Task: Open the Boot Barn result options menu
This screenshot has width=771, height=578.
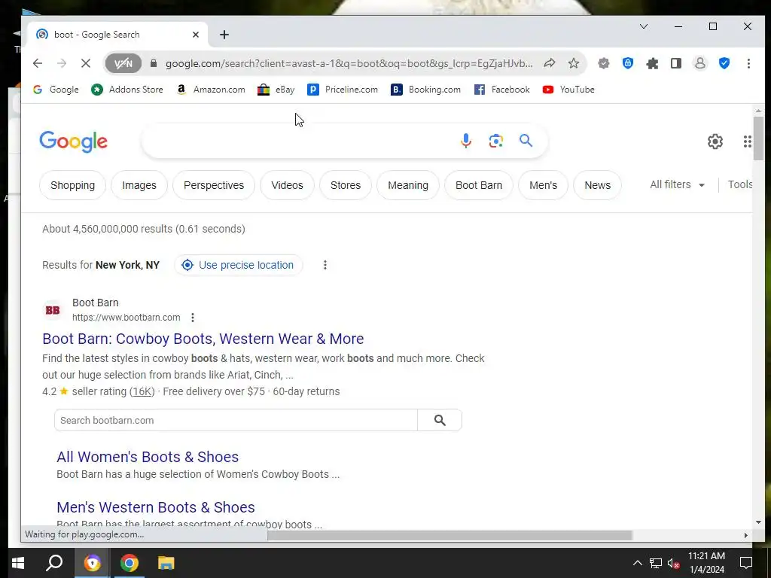Action: pyautogui.click(x=193, y=318)
